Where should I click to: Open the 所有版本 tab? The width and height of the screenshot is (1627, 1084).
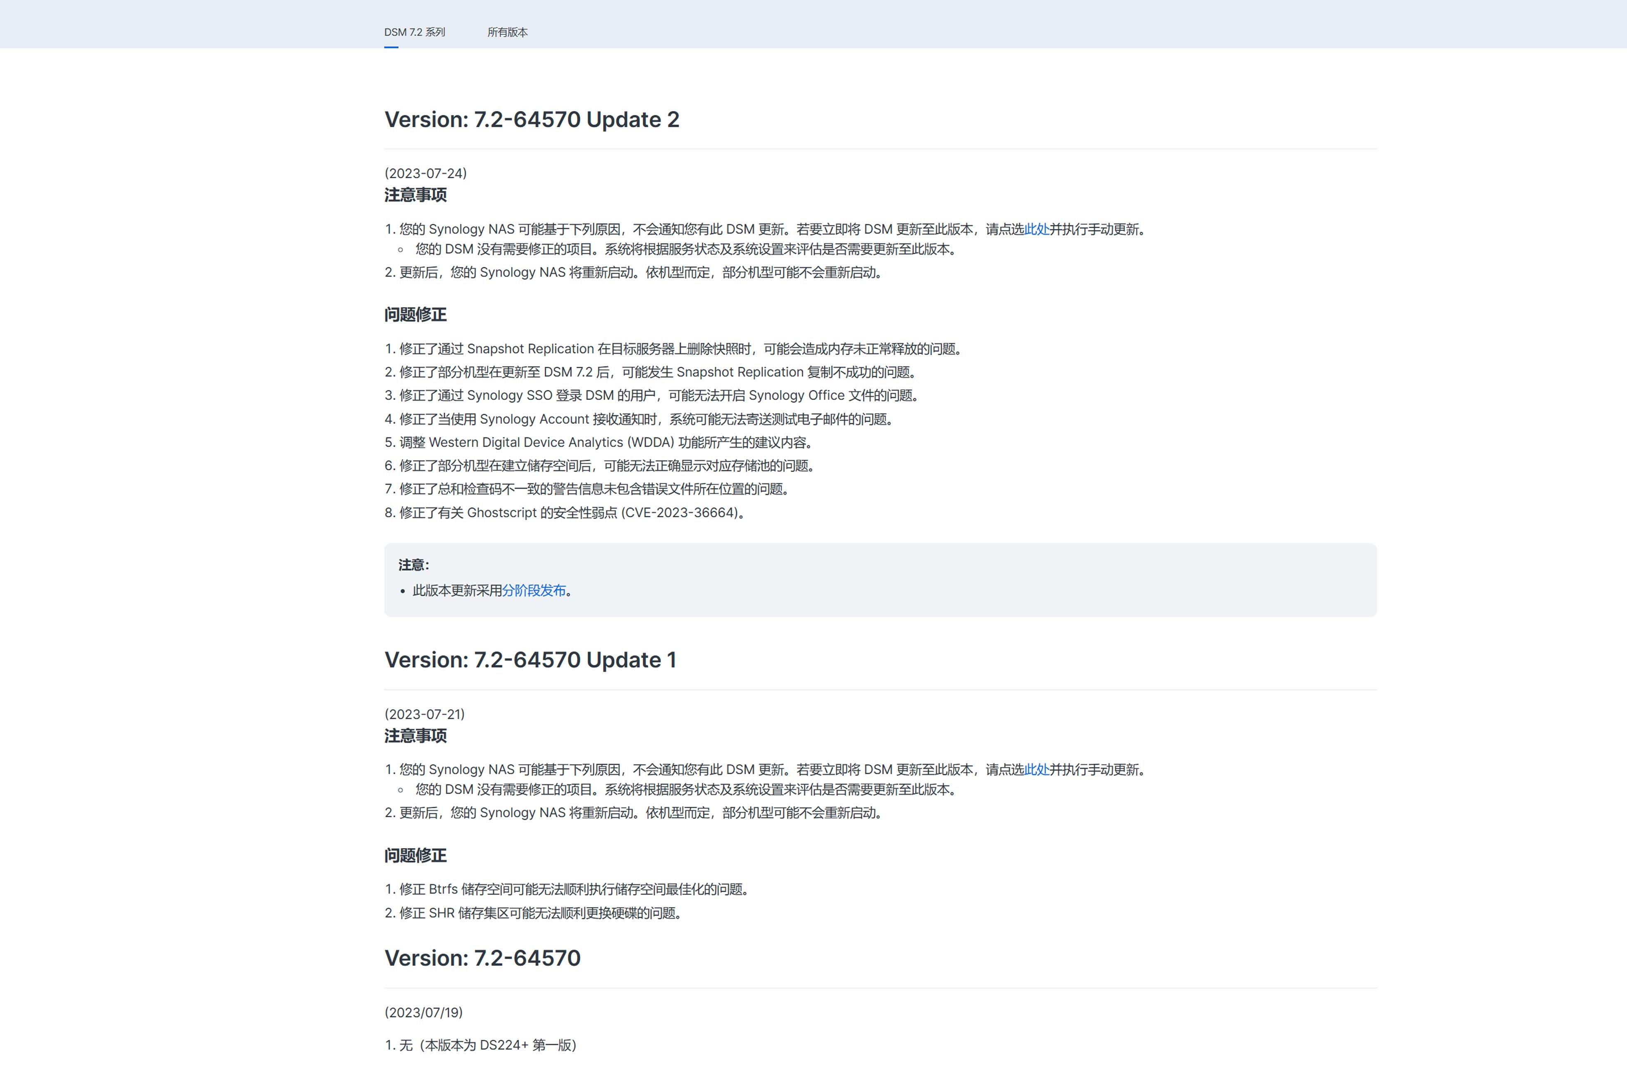pos(507,32)
